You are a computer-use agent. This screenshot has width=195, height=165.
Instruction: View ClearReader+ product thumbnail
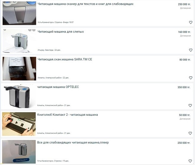19,152
